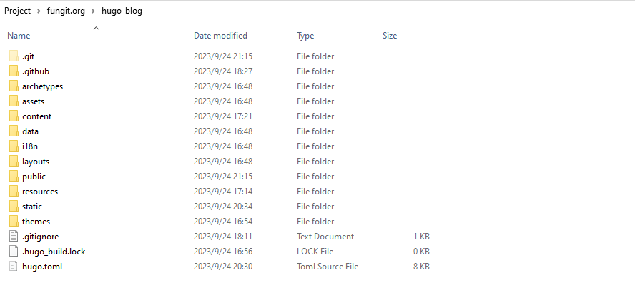
Task: Select the content folder icon
Action: click(x=14, y=116)
